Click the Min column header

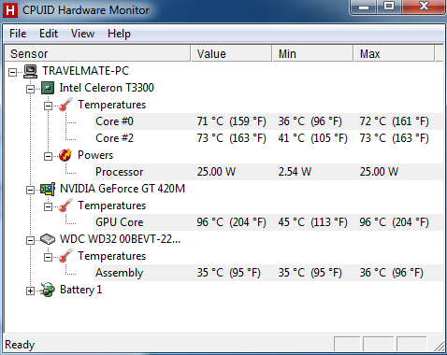pos(313,53)
